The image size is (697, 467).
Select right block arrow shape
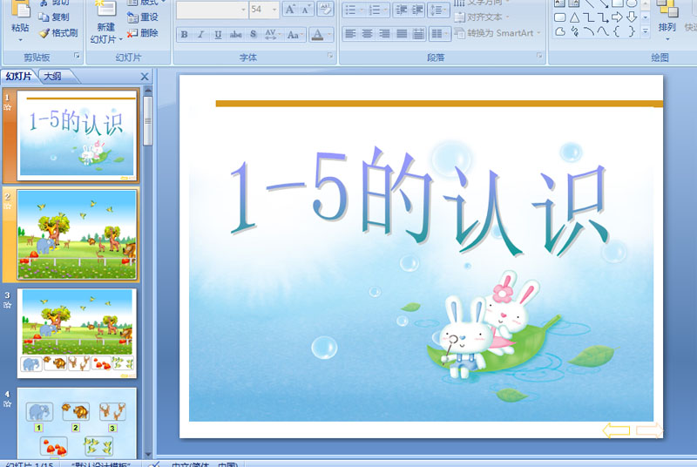(617, 17)
